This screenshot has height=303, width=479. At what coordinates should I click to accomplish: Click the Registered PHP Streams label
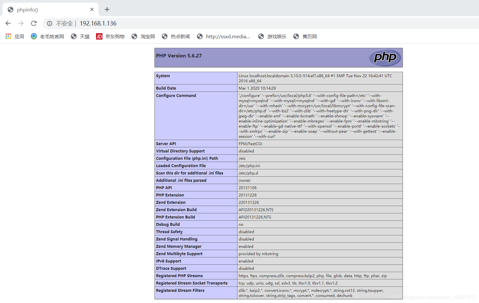click(179, 276)
